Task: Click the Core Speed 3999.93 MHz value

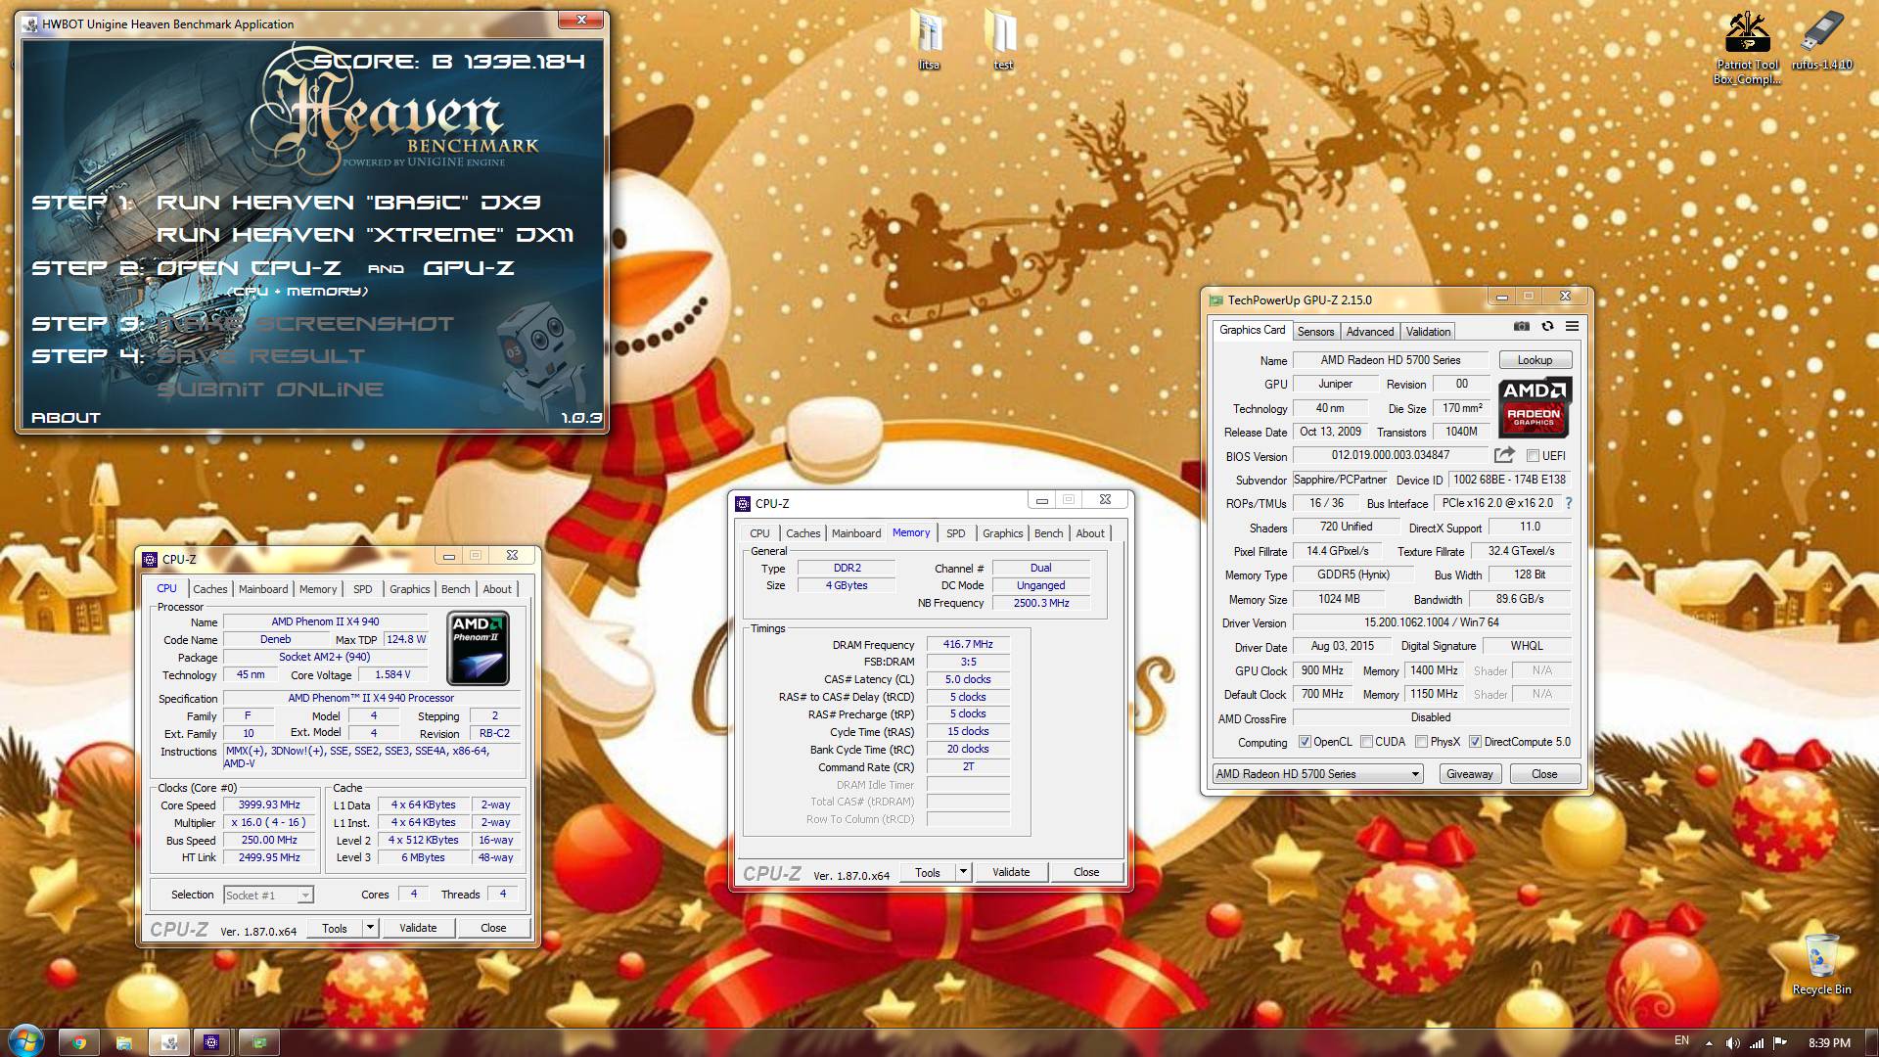Action: pyautogui.click(x=269, y=804)
